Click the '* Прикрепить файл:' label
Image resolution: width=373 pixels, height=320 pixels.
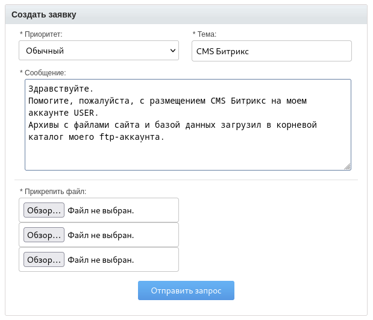point(53,192)
